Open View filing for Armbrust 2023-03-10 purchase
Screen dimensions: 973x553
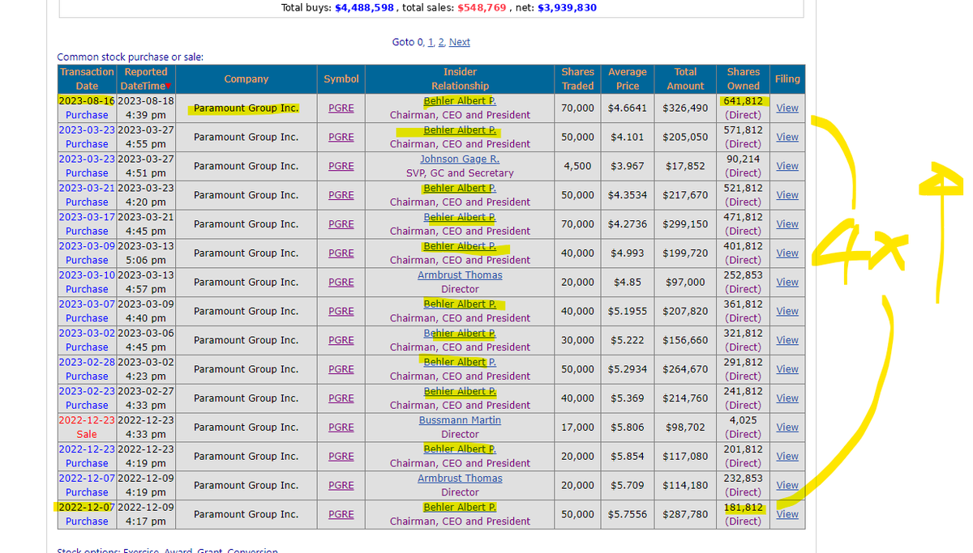tap(787, 282)
